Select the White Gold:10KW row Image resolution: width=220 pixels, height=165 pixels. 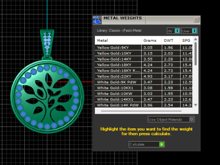pyautogui.click(x=143, y=93)
